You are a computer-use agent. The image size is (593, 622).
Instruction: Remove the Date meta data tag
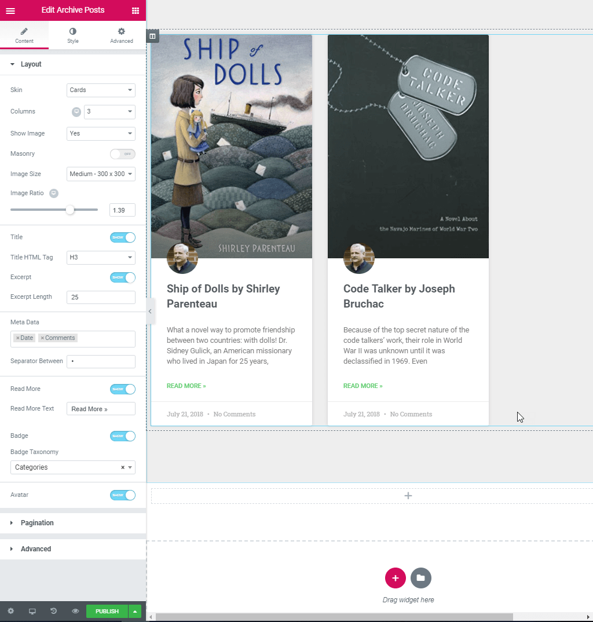[18, 338]
